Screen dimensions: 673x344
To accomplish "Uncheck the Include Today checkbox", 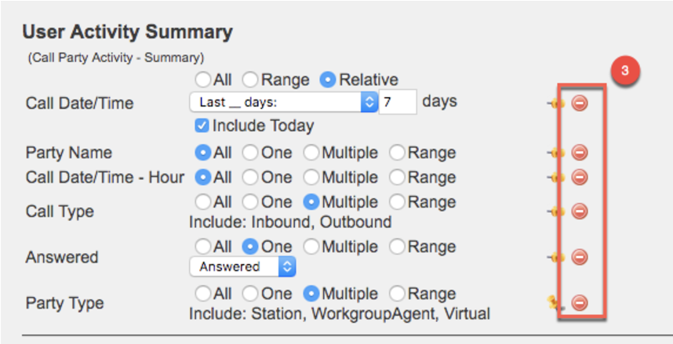I will click(202, 125).
